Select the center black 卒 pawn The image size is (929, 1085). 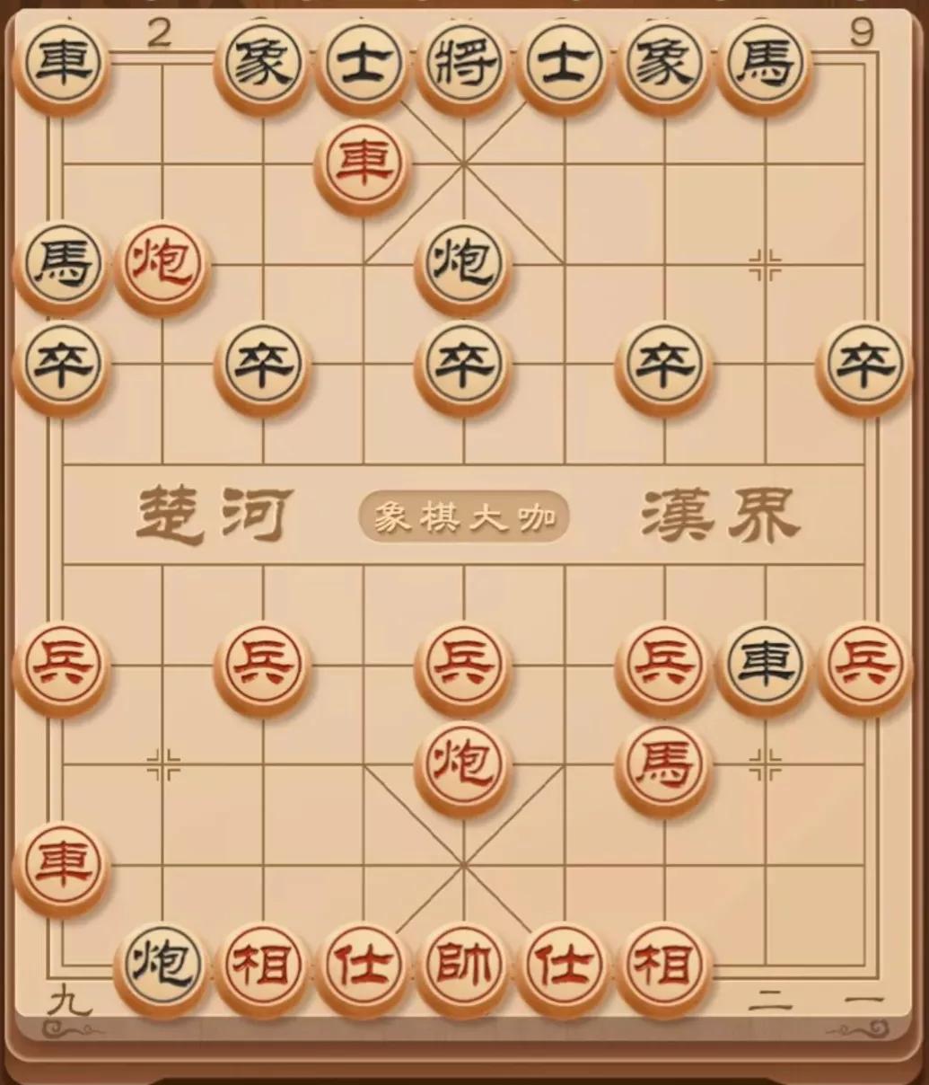point(463,366)
